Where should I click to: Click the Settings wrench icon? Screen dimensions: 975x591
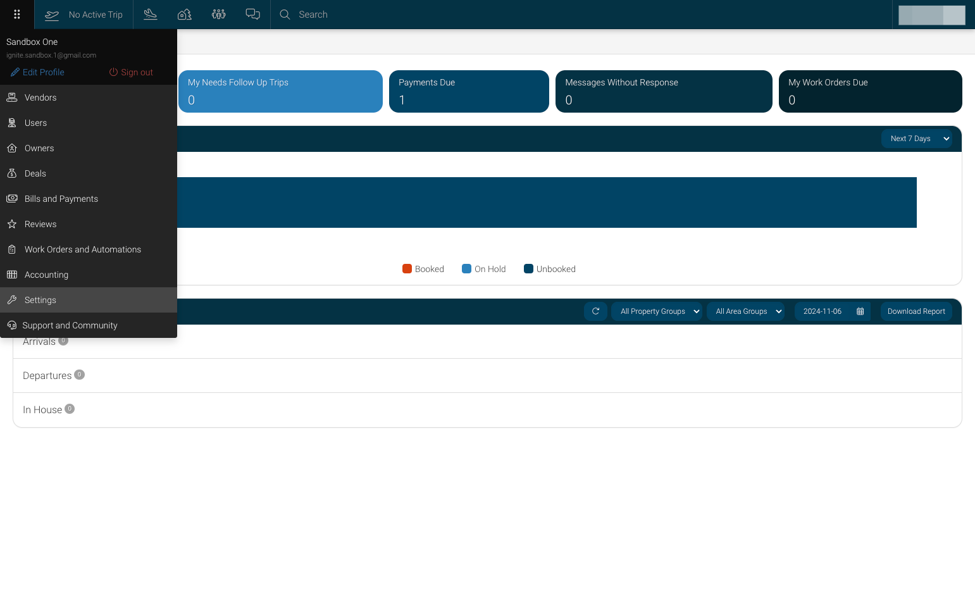pos(12,300)
